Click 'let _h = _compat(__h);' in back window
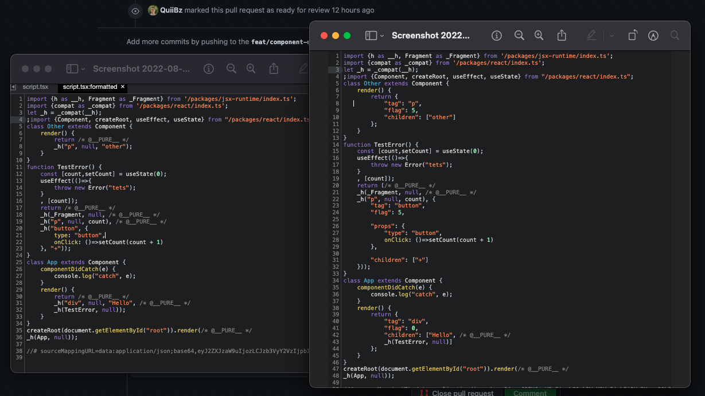705x396 pixels. (64, 113)
